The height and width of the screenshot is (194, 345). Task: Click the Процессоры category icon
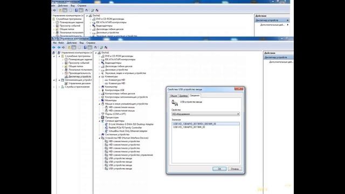pos(103,117)
